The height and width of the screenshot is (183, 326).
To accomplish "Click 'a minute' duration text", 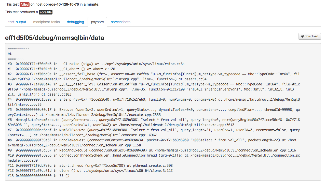I will [91, 5].
